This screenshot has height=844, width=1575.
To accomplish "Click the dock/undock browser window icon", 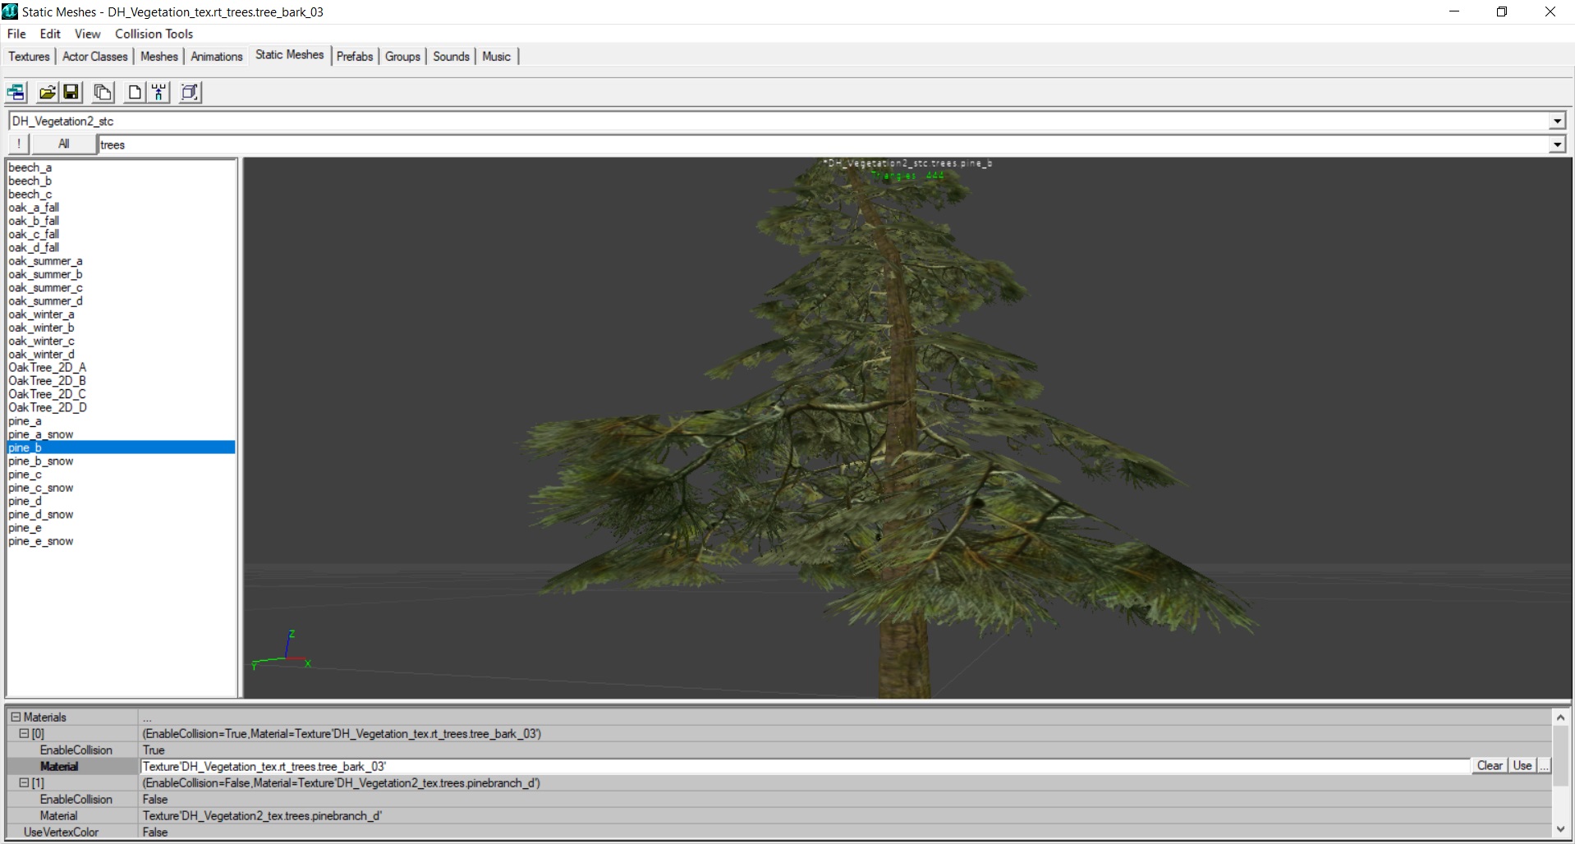I will coord(16,92).
